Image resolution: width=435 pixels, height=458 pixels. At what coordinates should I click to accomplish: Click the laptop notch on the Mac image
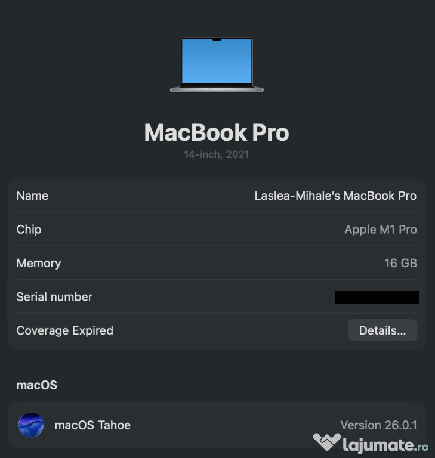(x=217, y=39)
